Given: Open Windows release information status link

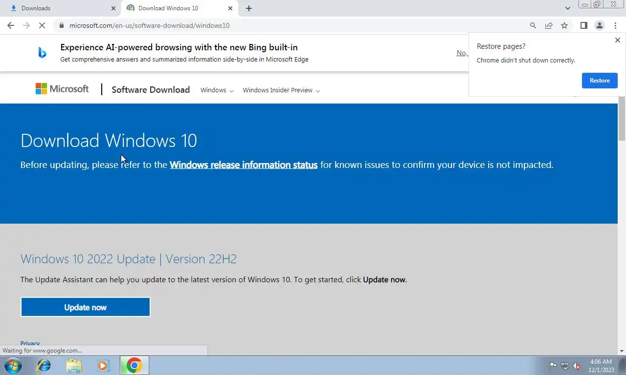Looking at the screenshot, I should 244,165.
